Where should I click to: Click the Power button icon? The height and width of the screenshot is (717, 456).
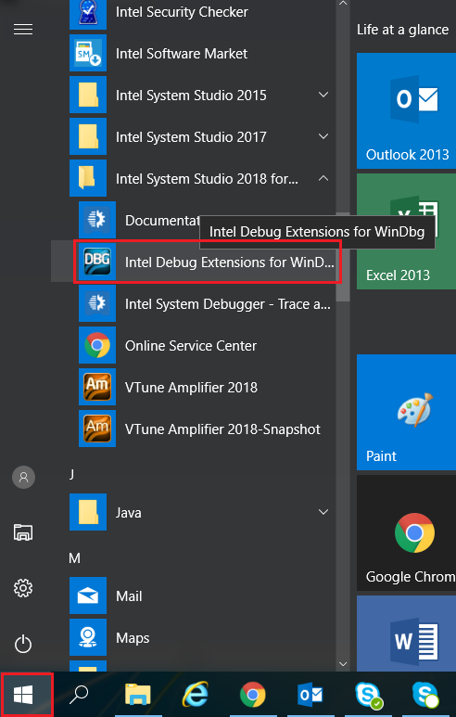point(23,645)
